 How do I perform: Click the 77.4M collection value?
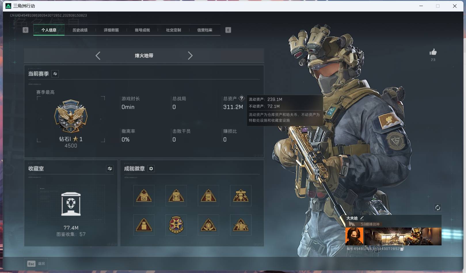click(x=71, y=228)
